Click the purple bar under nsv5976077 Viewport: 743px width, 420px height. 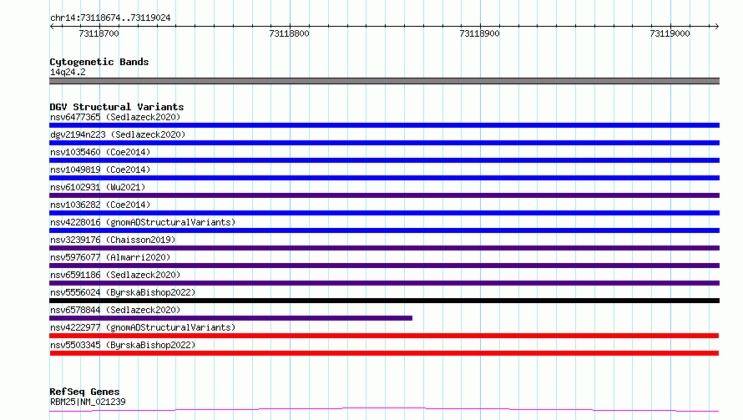tap(384, 266)
